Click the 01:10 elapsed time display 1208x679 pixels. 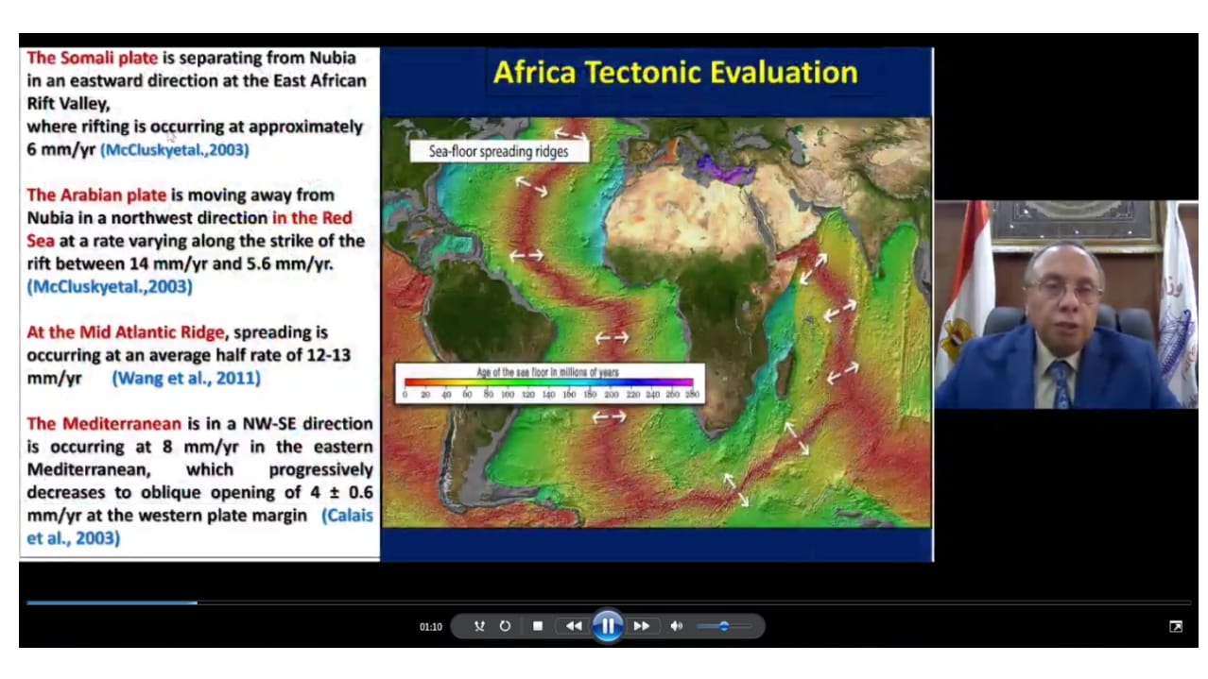(431, 627)
